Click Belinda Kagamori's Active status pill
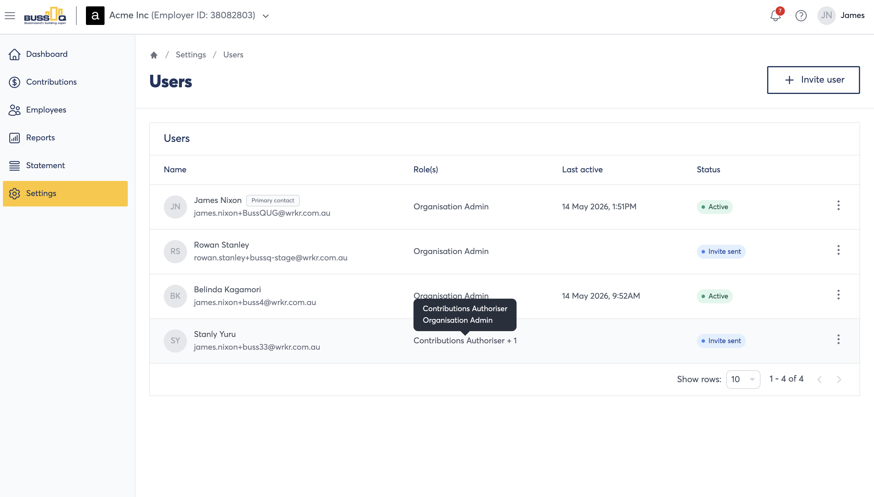Screen dimensions: 874x497 click(715, 296)
